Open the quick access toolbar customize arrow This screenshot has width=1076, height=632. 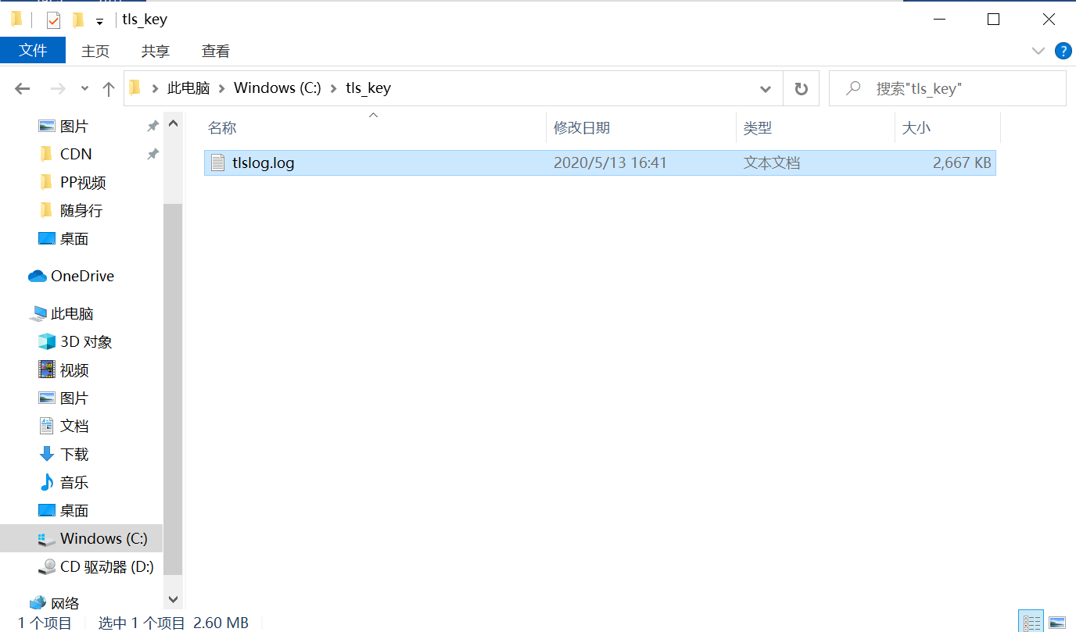pos(99,21)
